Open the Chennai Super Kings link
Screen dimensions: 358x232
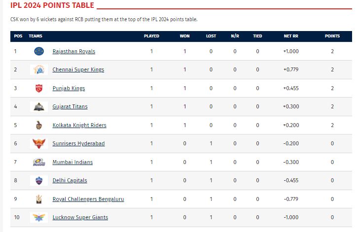coord(78,70)
